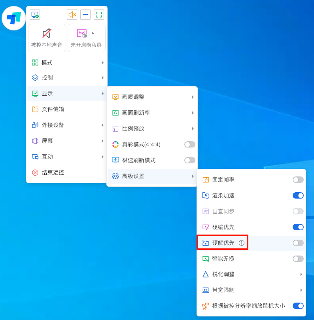
Task: Open the 模式 menu item
Action: (66, 62)
